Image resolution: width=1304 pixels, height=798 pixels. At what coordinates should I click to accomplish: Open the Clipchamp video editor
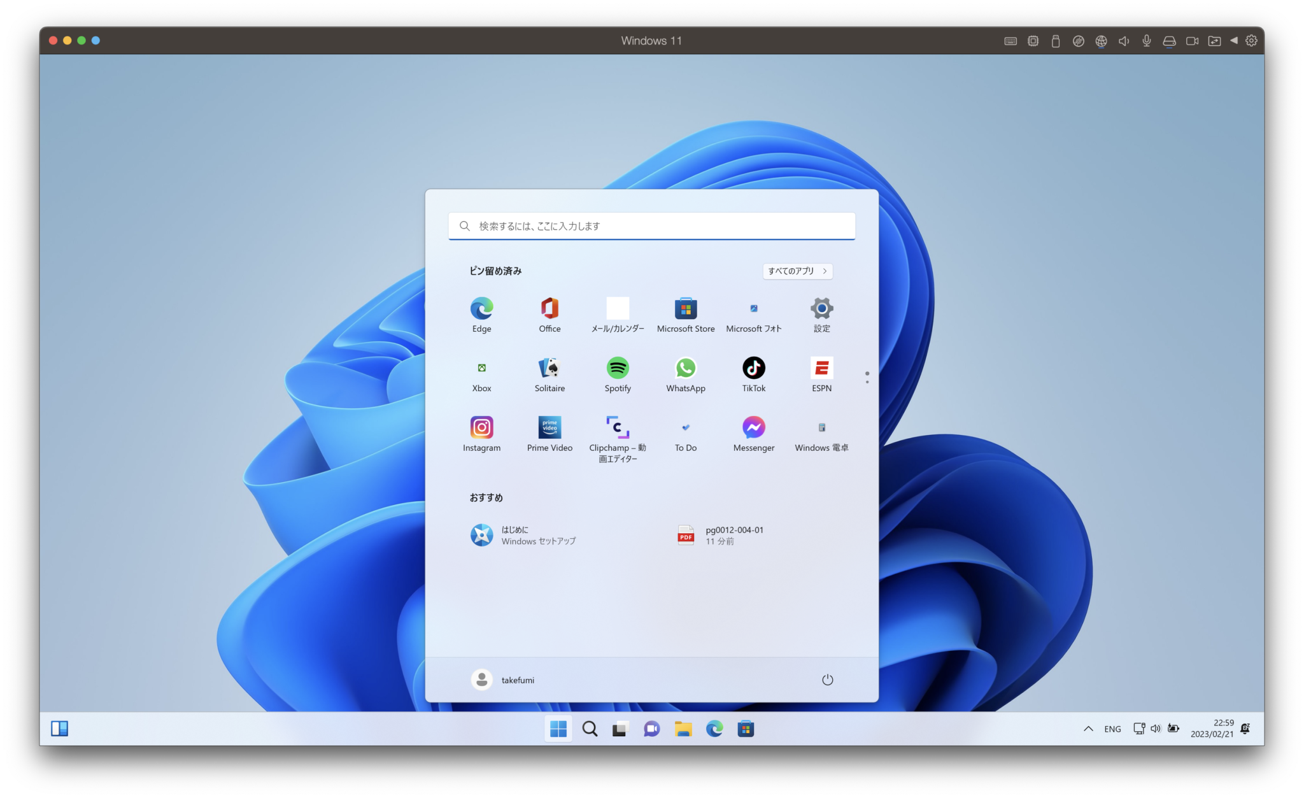coord(618,439)
